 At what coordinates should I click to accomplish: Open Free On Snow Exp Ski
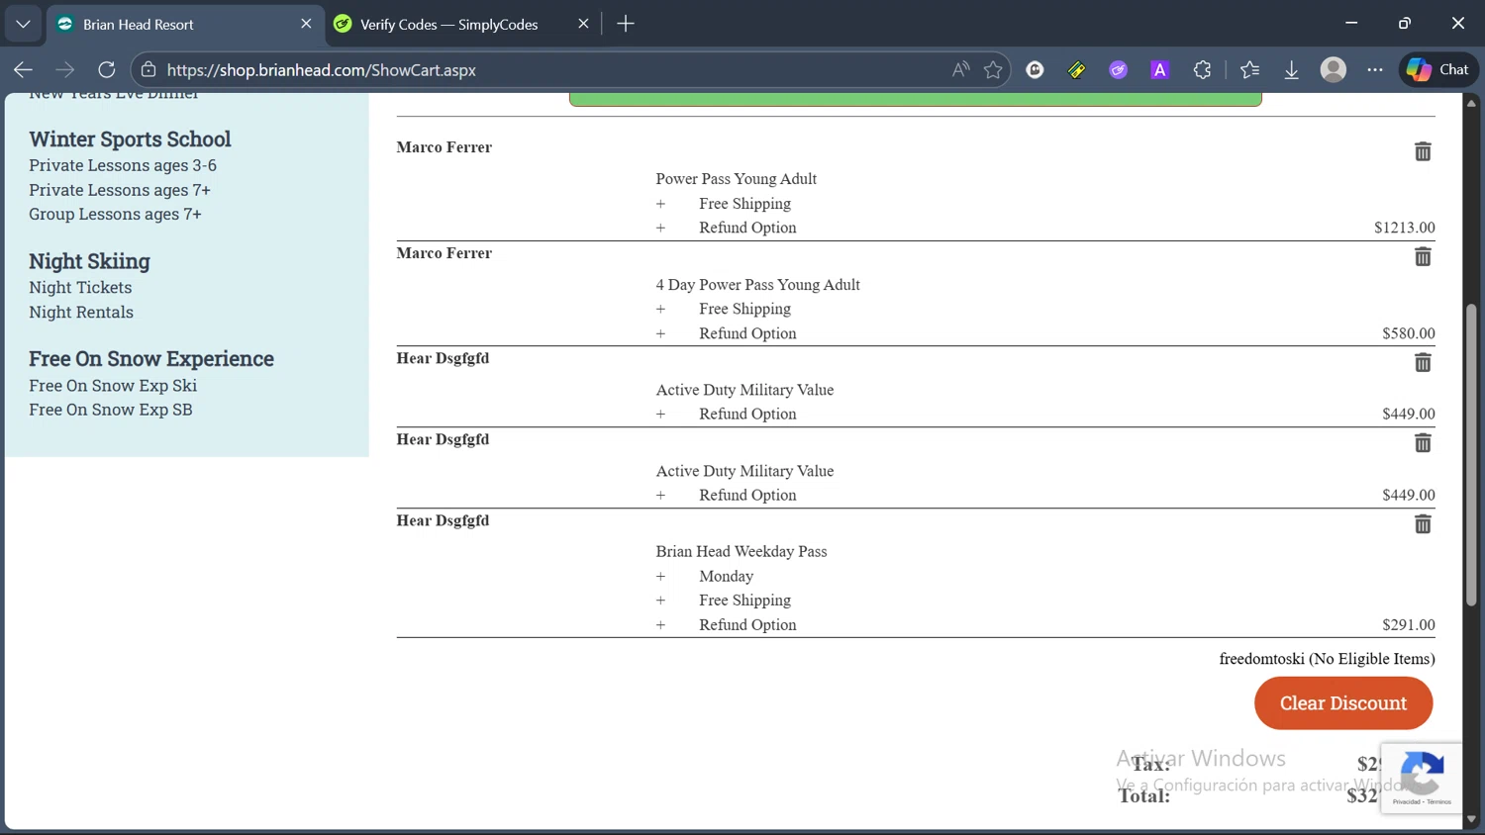(113, 385)
